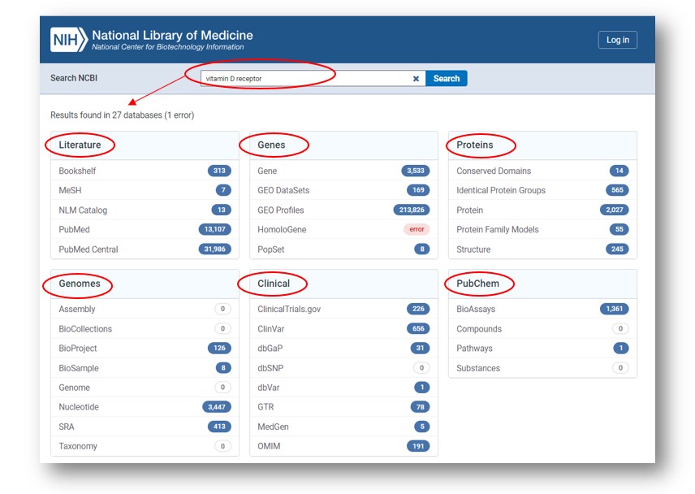Click the HomoloGene error badge
The height and width of the screenshot is (494, 695).
(417, 229)
